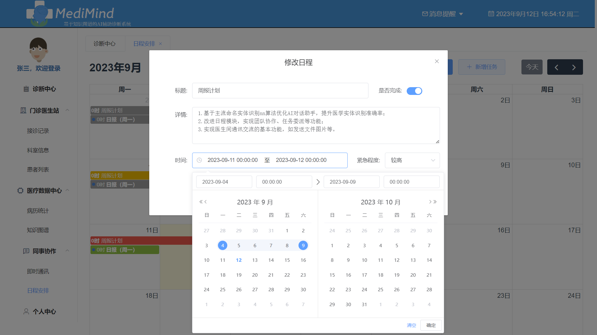Image resolution: width=597 pixels, height=335 pixels.
Task: Click the 医疗数据中心 chip icon
Action: 20,190
